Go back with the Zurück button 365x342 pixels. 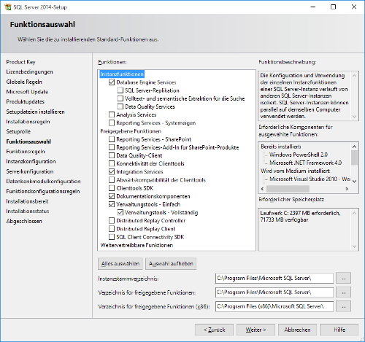click(x=214, y=330)
